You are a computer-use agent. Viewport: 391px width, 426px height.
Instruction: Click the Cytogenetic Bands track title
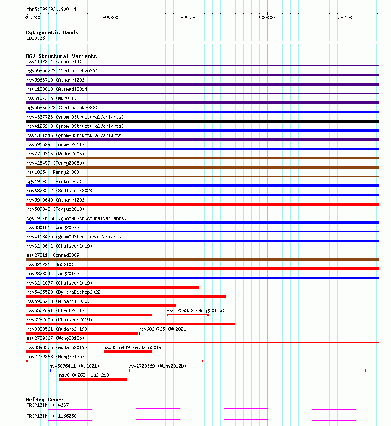(x=52, y=33)
